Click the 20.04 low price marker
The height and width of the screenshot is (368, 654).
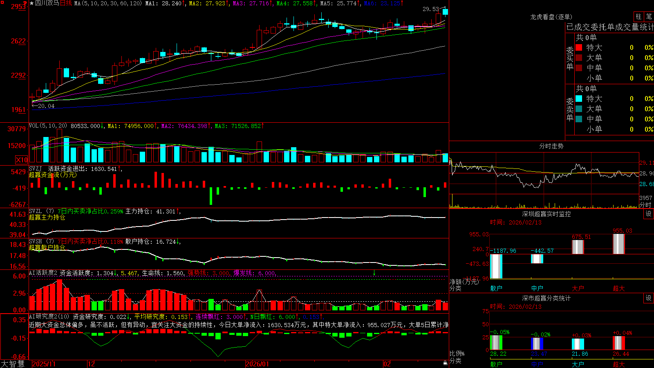46,106
